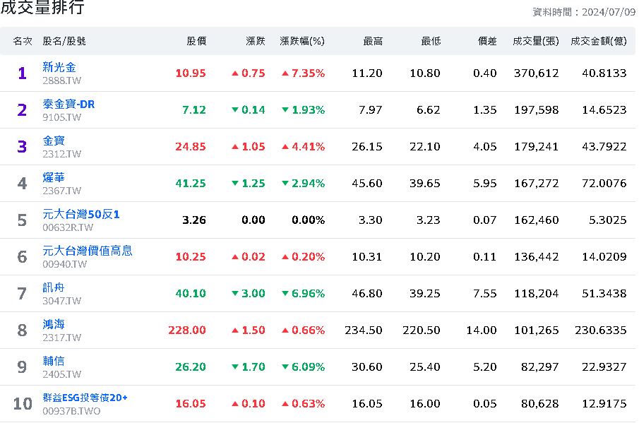
Task: Open the 群益ESG投等債20+ link
Action: [x=85, y=398]
